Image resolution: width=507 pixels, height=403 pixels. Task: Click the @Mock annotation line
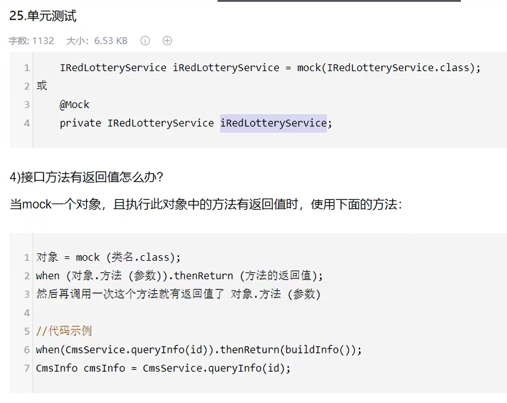(x=74, y=105)
